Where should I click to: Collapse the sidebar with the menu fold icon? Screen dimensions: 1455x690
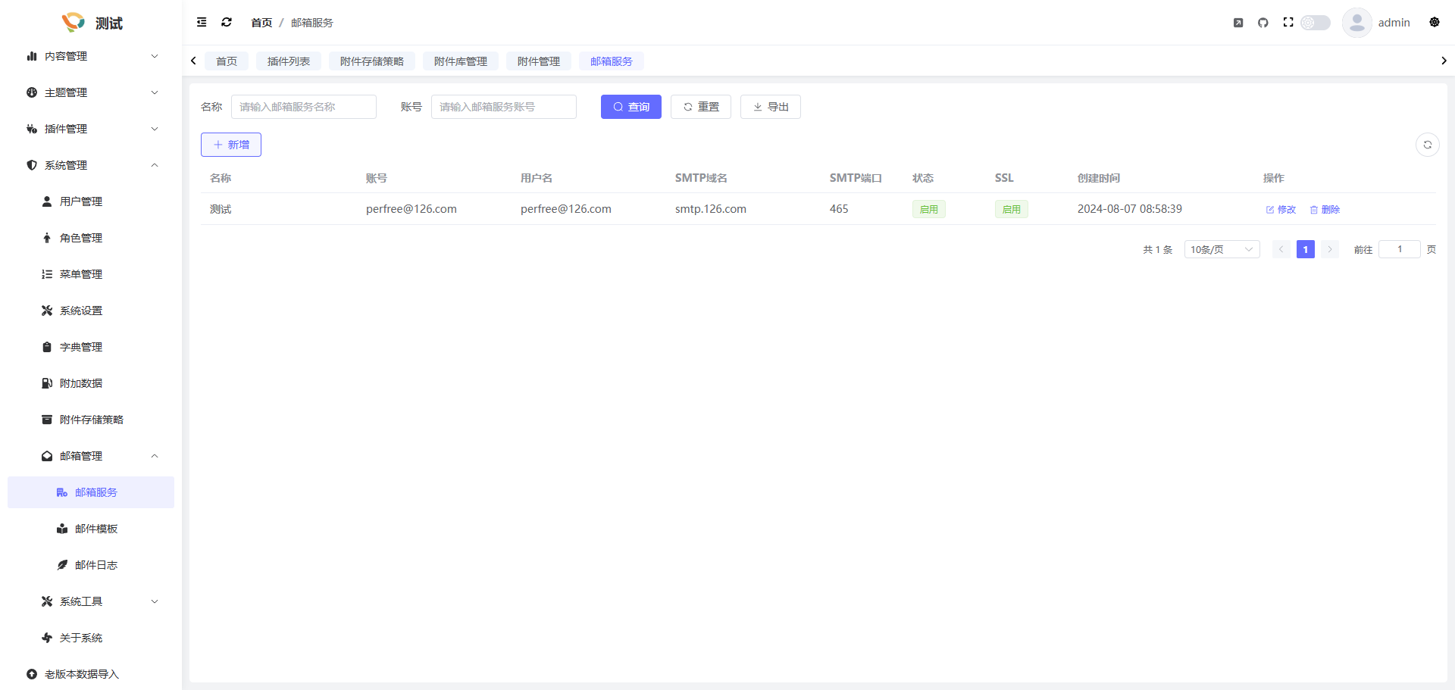pyautogui.click(x=202, y=23)
